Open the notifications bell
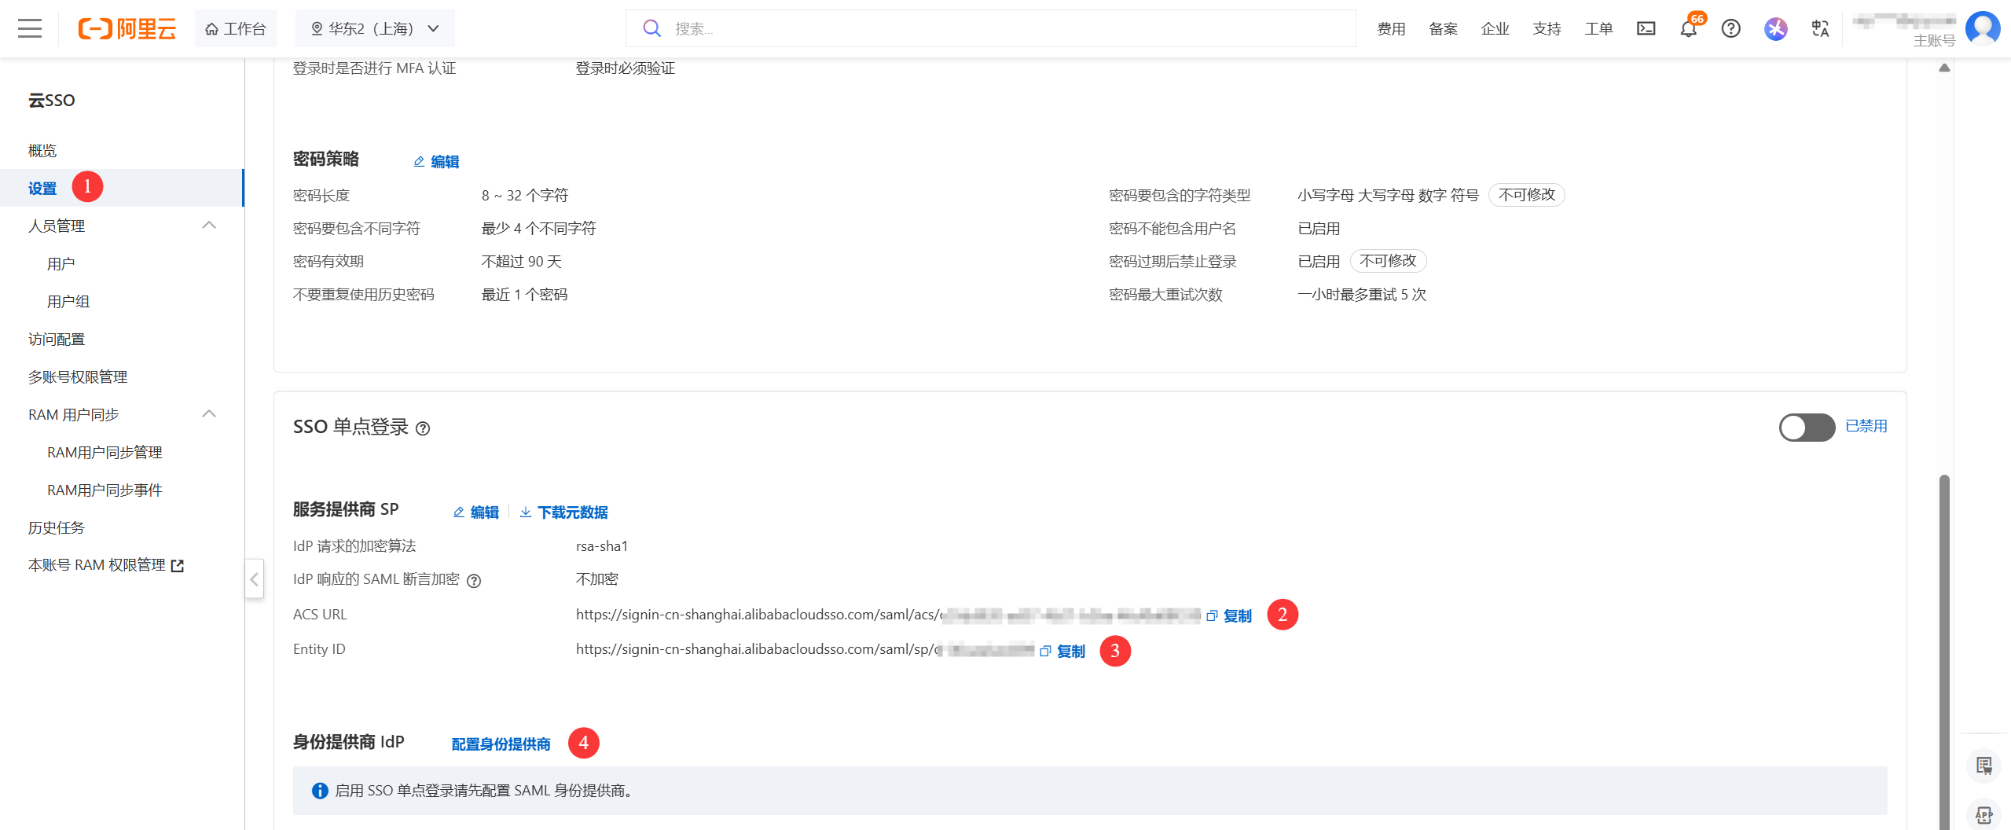 (1688, 29)
